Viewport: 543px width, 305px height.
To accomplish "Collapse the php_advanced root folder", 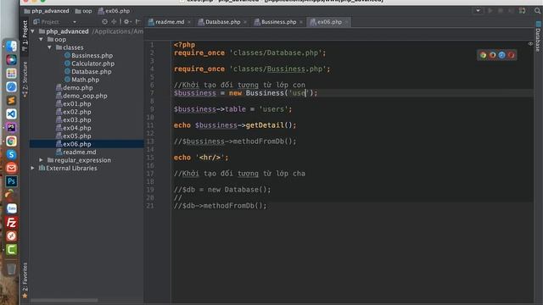I will 33,31.
